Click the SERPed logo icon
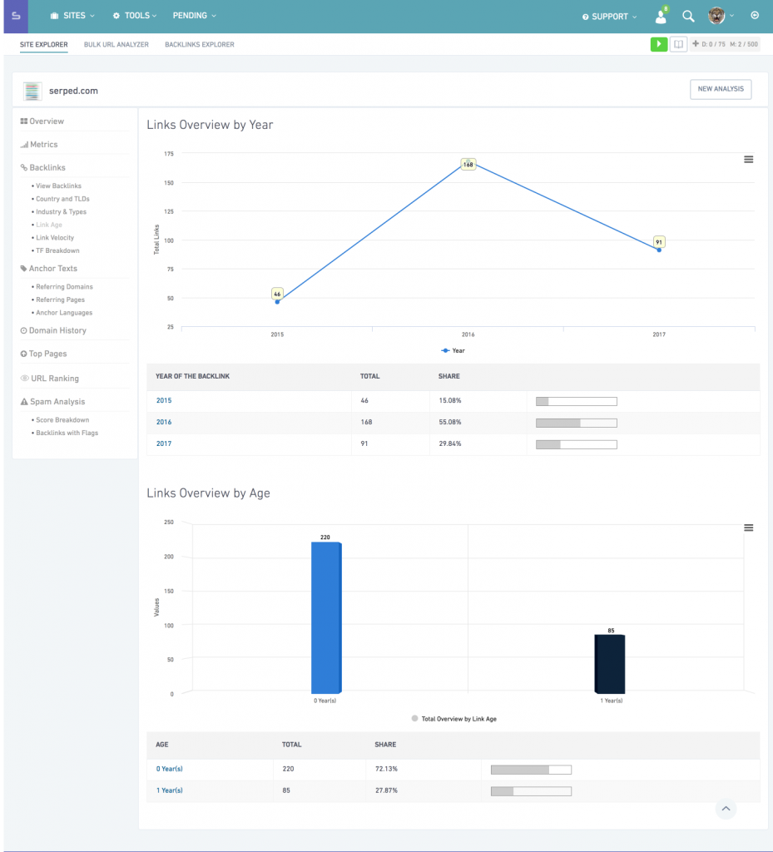 click(16, 16)
